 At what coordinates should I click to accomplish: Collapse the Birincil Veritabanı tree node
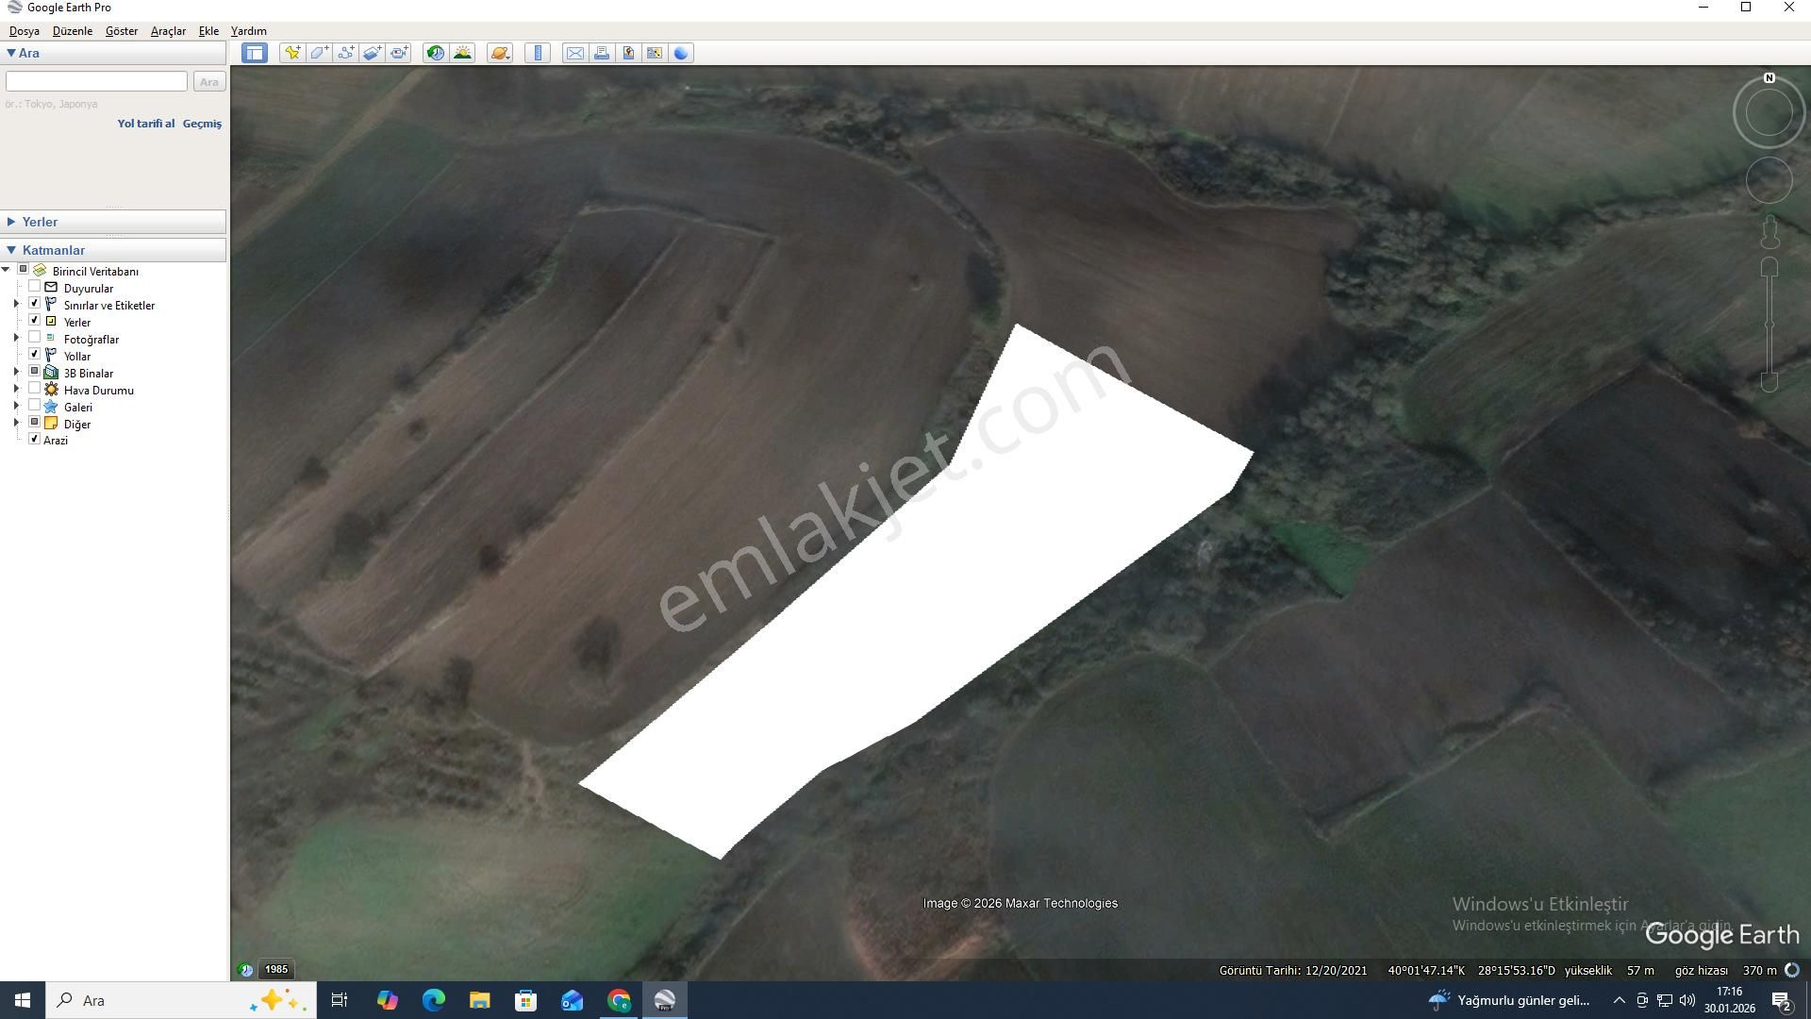[x=7, y=270]
